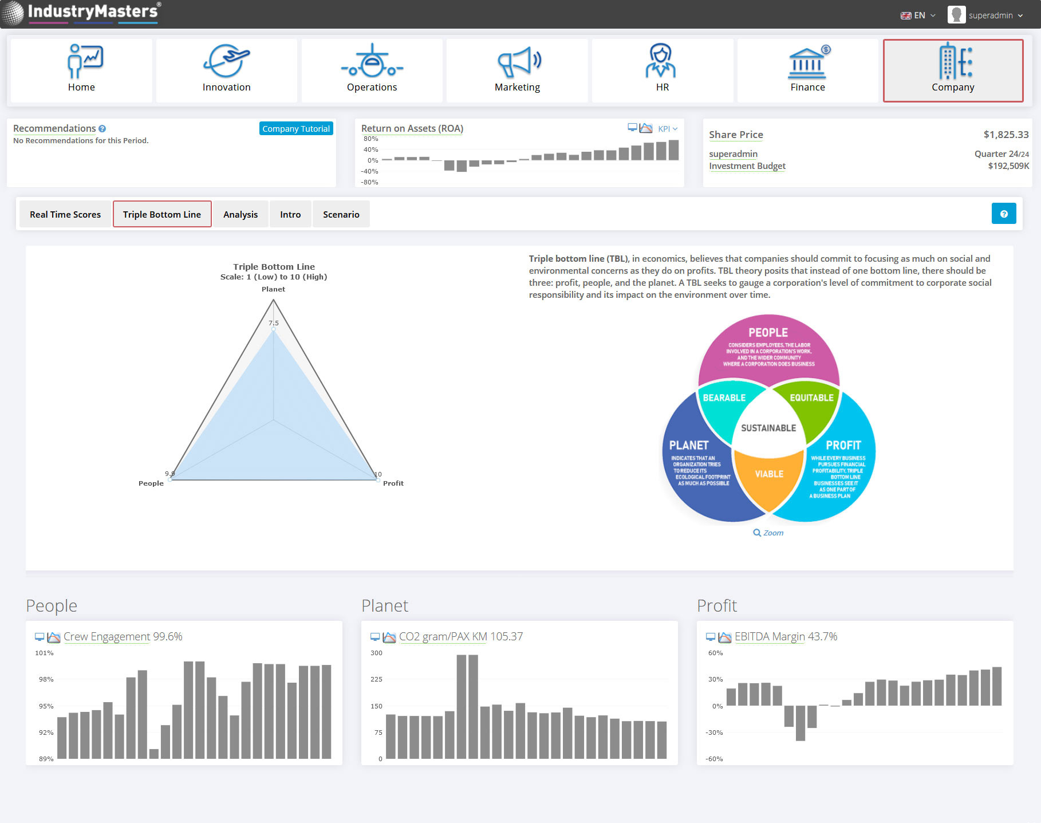Click the Triple Bottom Line Venn diagram image

click(x=768, y=418)
